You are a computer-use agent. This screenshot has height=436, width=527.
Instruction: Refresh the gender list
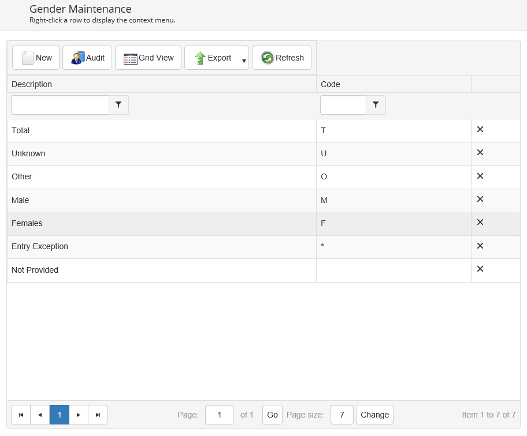282,58
